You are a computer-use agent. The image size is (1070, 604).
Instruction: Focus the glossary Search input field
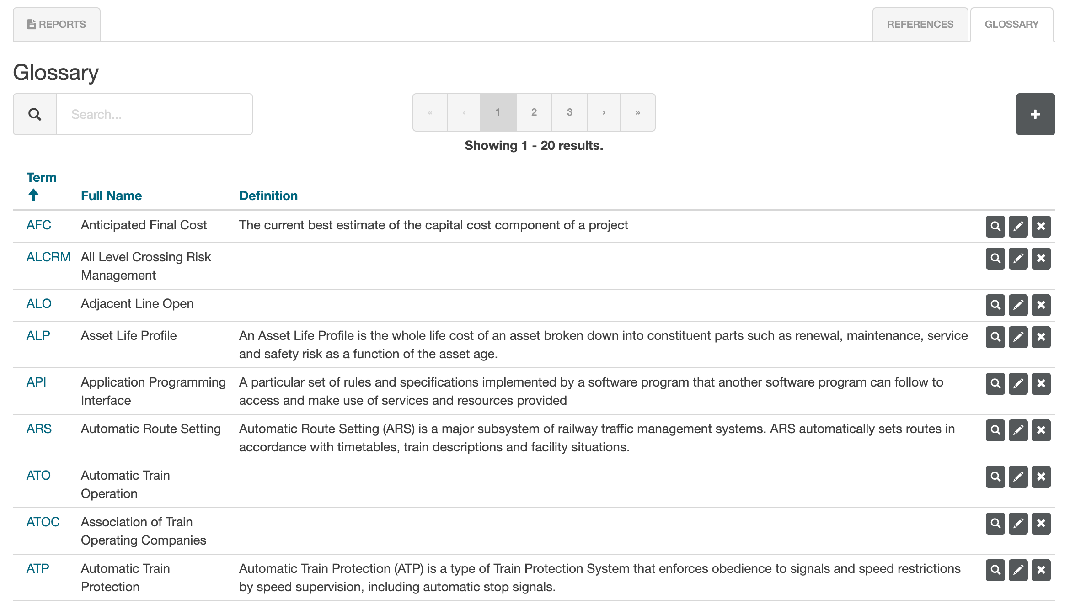click(154, 114)
